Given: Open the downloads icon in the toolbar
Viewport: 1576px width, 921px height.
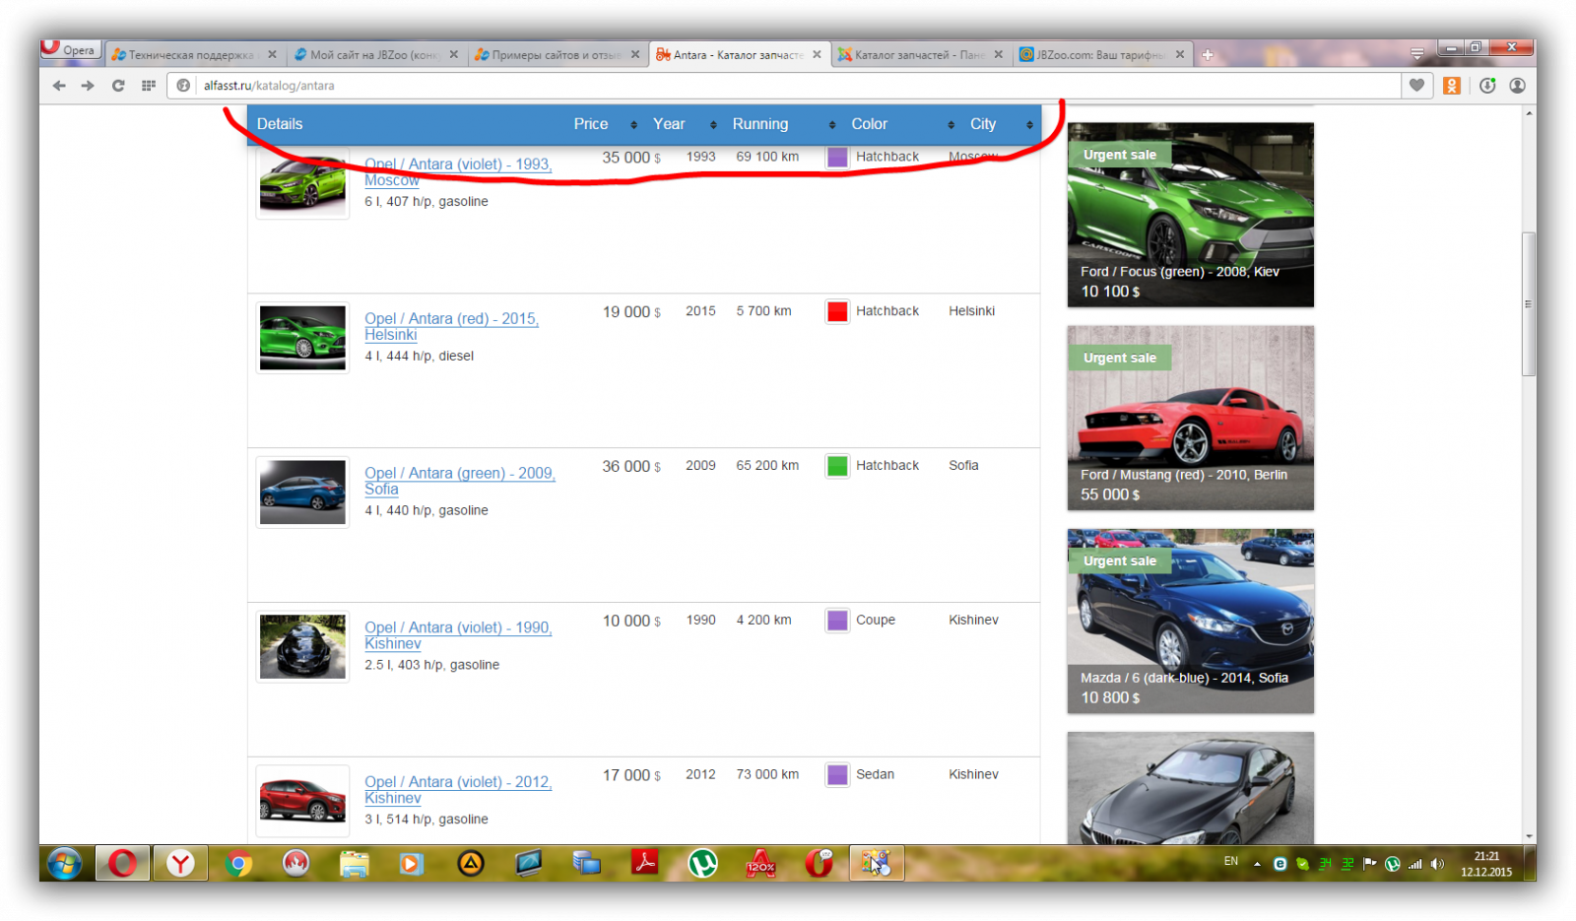Looking at the screenshot, I should [x=1487, y=86].
